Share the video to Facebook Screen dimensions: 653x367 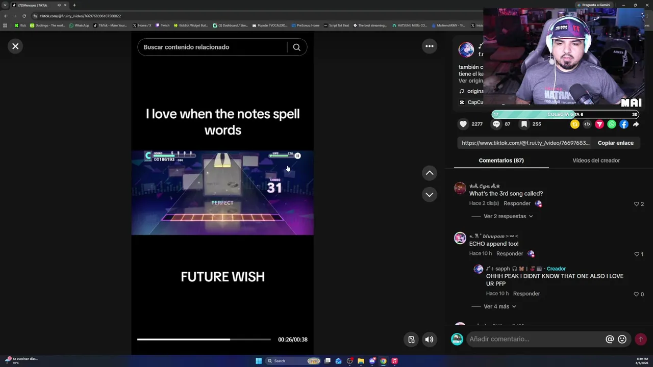pos(624,124)
